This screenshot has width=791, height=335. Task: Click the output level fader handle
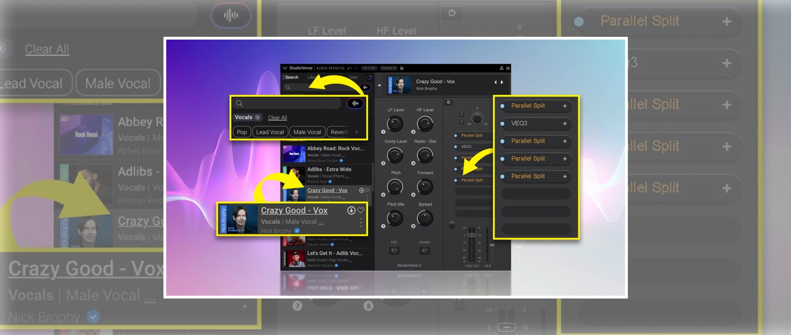tap(472, 235)
